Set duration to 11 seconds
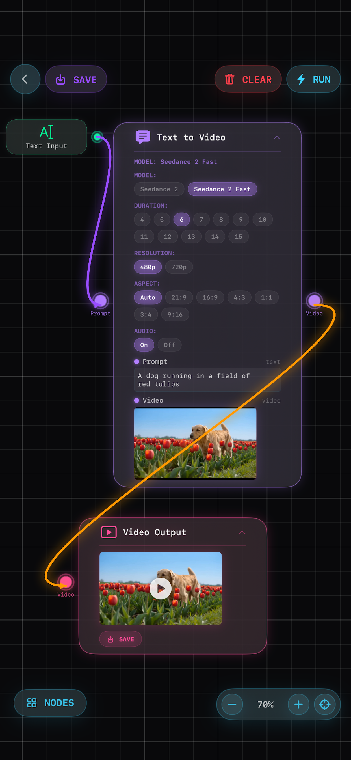The height and width of the screenshot is (760, 351). click(x=144, y=237)
